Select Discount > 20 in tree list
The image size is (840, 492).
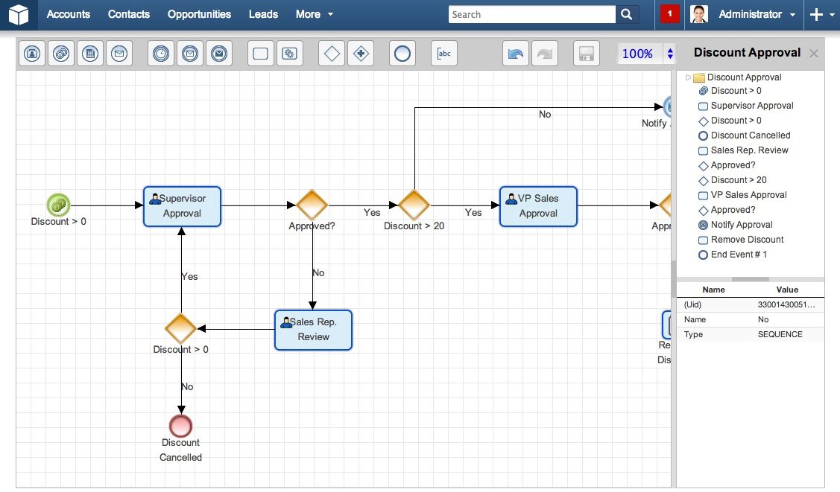tap(738, 180)
